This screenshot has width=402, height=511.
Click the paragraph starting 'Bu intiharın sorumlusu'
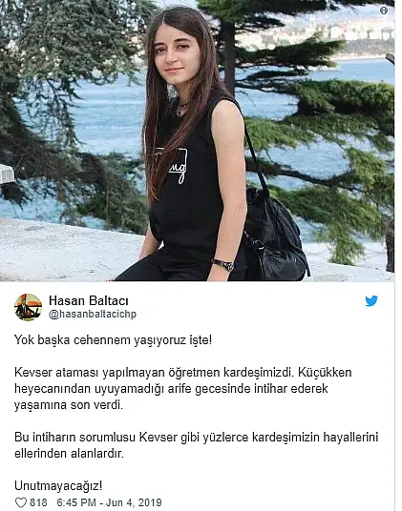coord(196,445)
